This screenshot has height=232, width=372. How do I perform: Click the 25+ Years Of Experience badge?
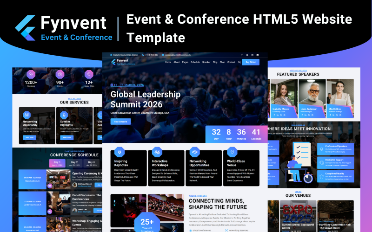[x=147, y=223]
